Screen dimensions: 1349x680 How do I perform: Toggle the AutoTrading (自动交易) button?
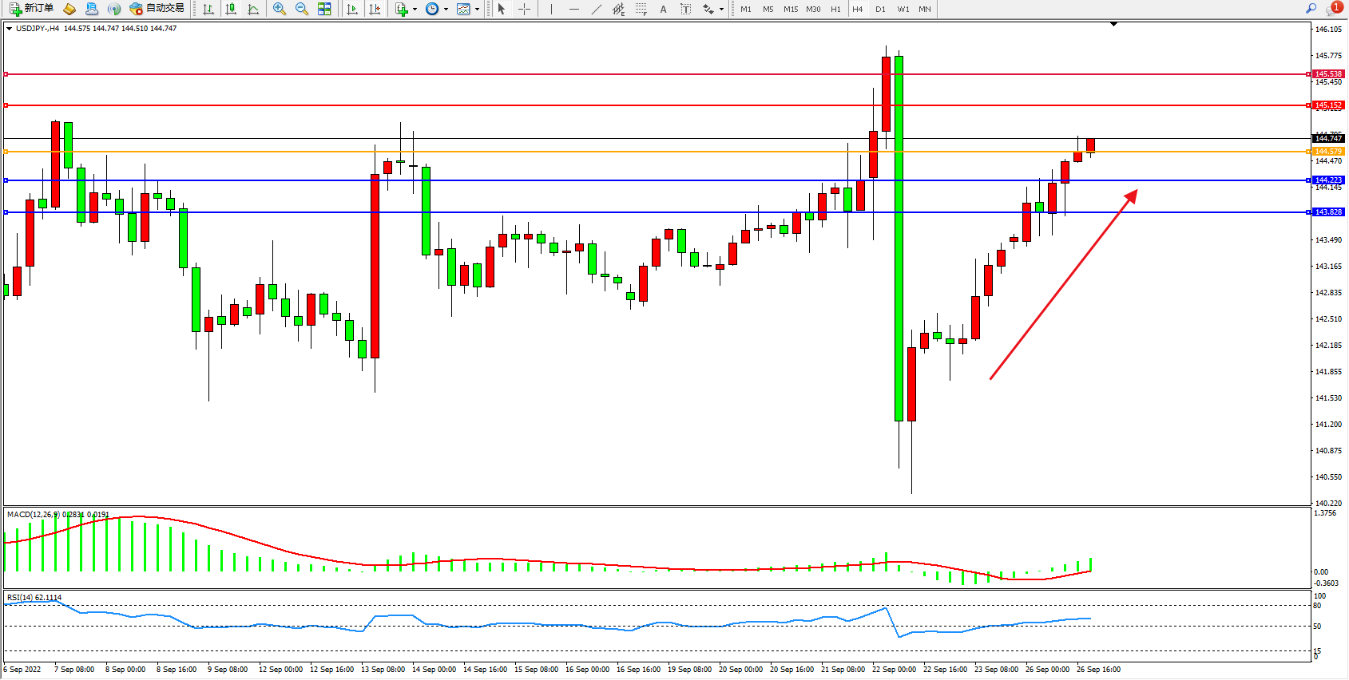(157, 9)
